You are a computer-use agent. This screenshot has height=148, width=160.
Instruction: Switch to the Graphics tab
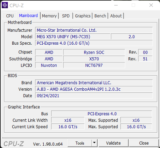(x=83, y=16)
